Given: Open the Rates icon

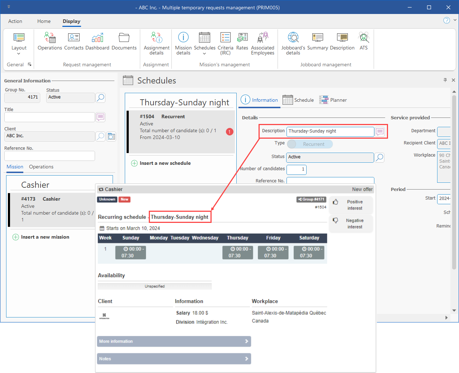Looking at the screenshot, I should [242, 38].
